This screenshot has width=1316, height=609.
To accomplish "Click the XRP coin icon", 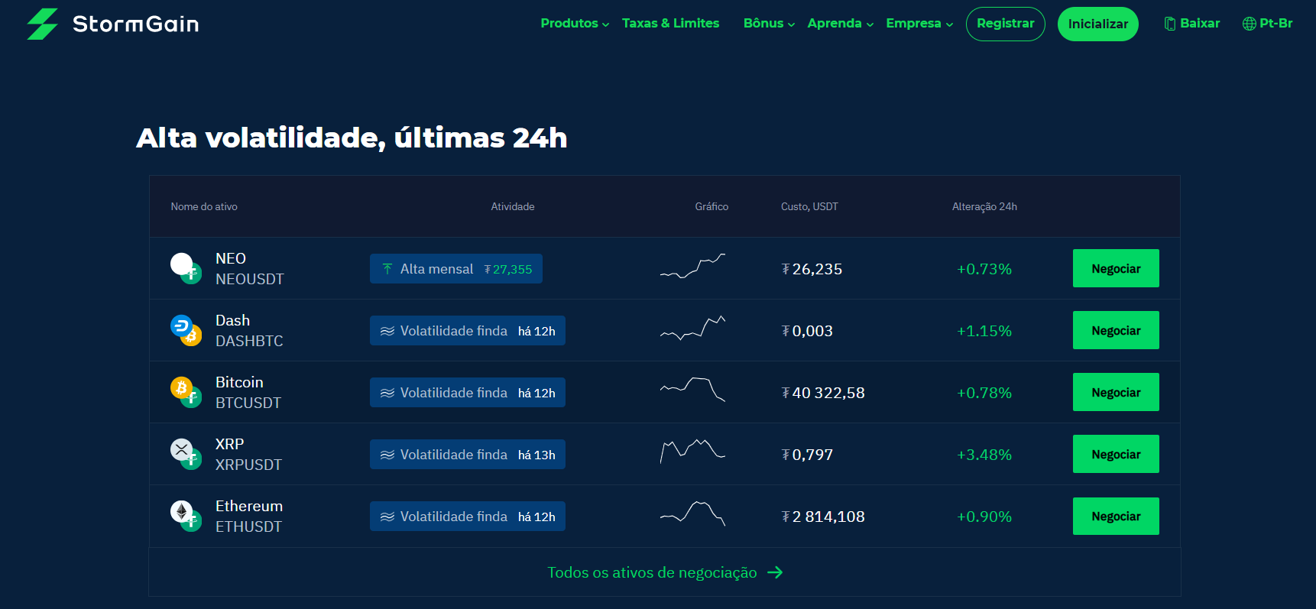I will [x=186, y=454].
